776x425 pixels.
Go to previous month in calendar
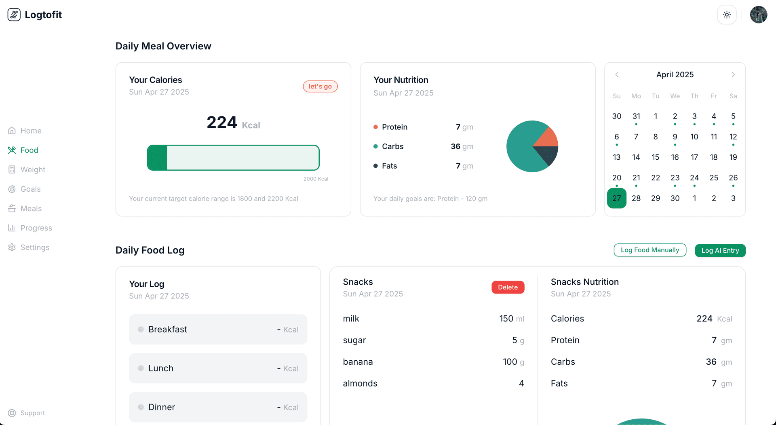tap(617, 74)
